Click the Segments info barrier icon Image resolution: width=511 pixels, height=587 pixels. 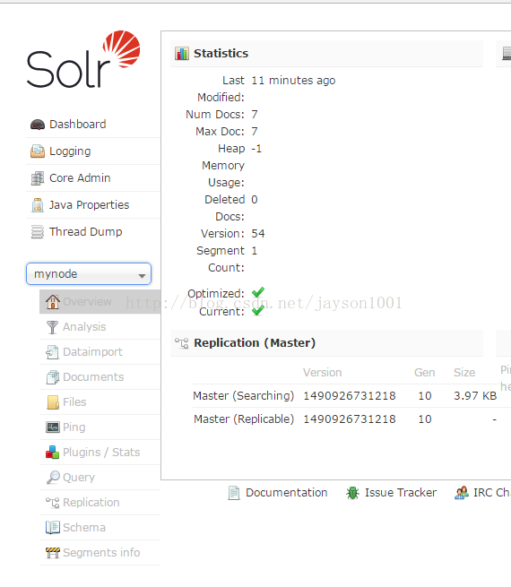click(52, 553)
